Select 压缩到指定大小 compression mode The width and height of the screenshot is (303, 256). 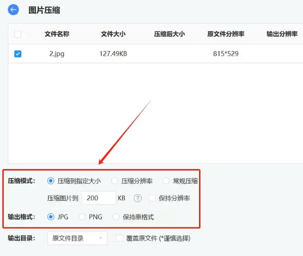pos(51,181)
